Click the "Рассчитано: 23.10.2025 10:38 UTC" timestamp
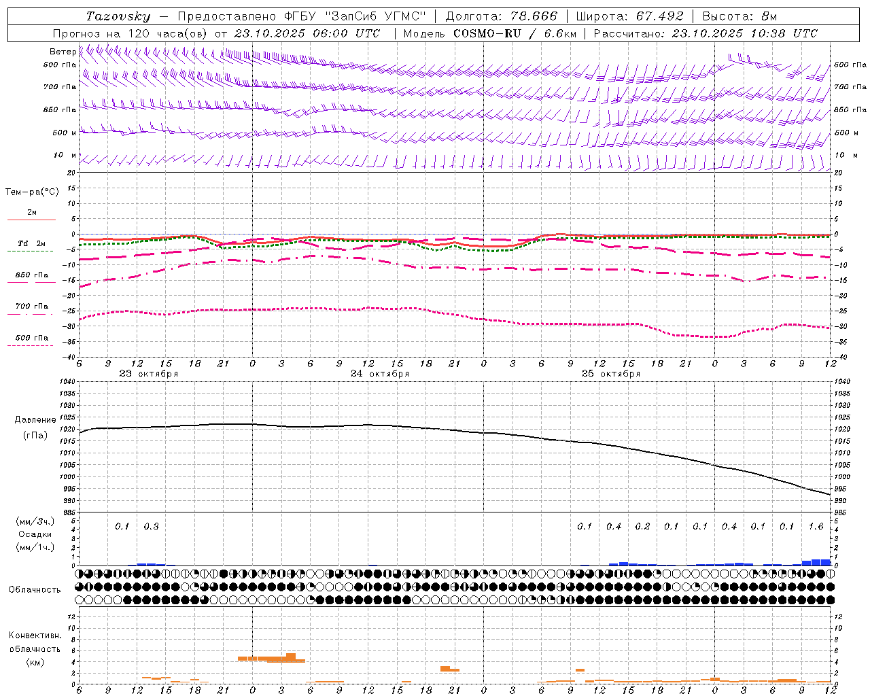This screenshot has width=870, height=696. tap(706, 33)
